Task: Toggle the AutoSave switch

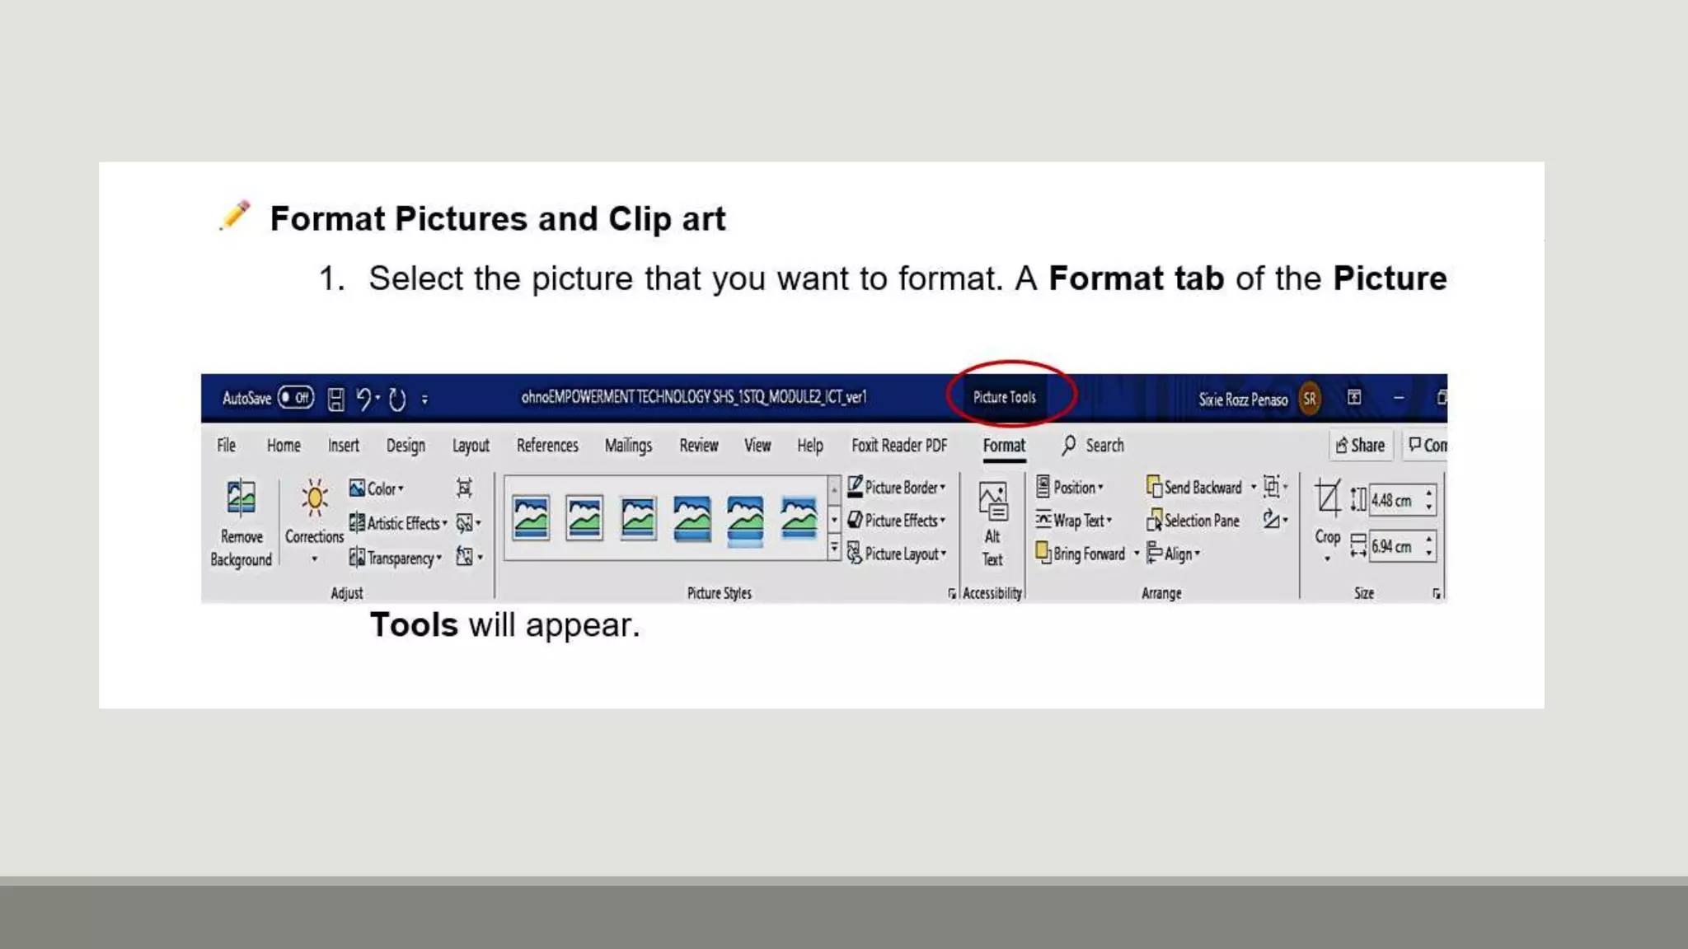Action: (295, 398)
